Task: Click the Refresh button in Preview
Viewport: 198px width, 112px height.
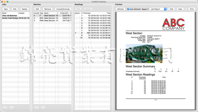Action: click(120, 9)
